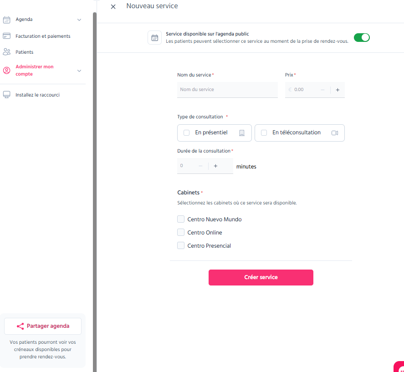Click the Créer service button
The height and width of the screenshot is (372, 404).
click(261, 277)
